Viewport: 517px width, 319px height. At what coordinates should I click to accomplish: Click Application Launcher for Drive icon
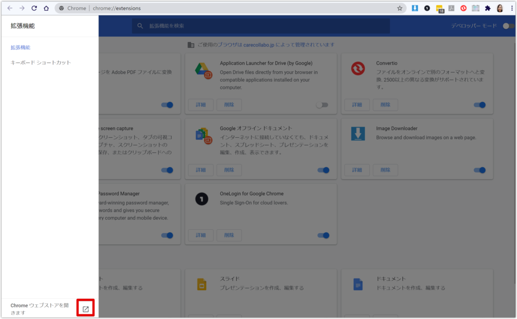point(203,70)
